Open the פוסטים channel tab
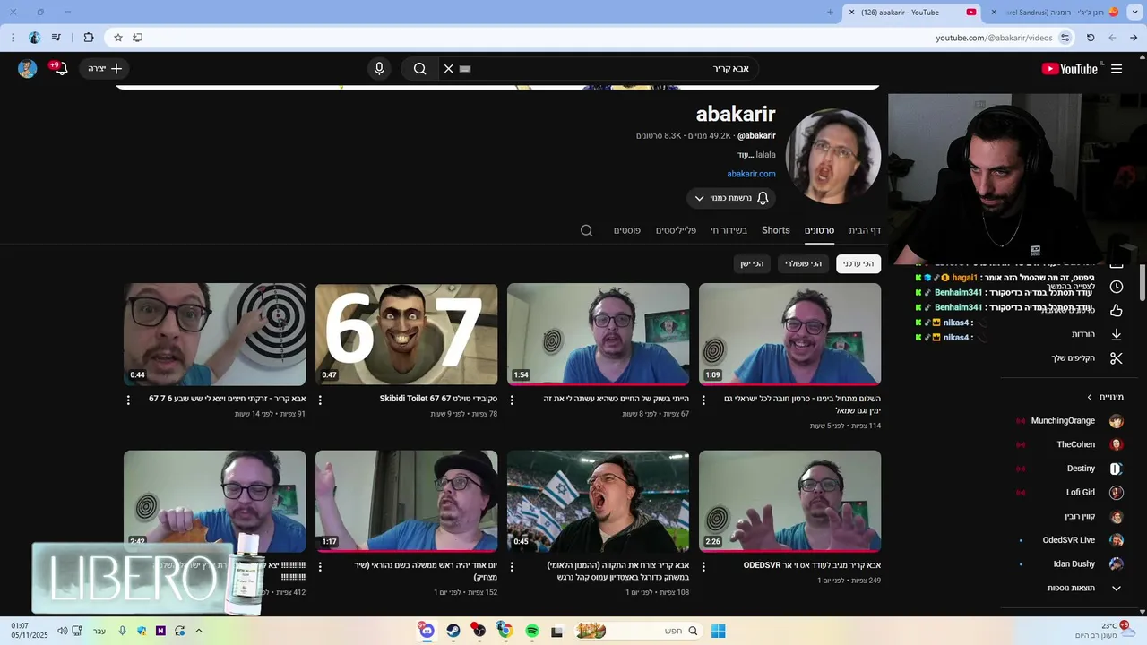Viewport: 1147px width, 645px height. [627, 230]
